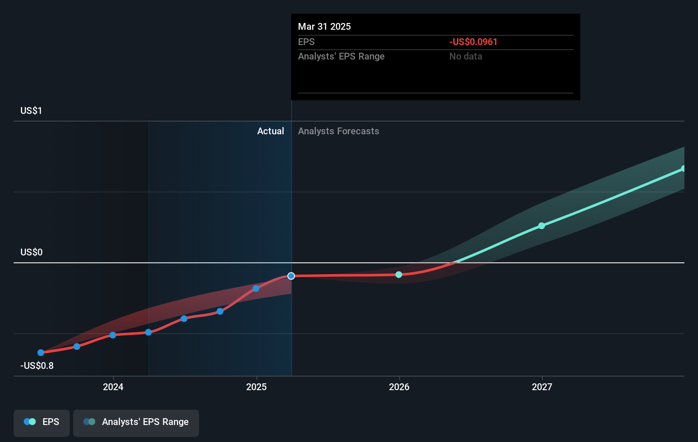Click the EPS data point in mid-2024
The image size is (698, 442).
click(x=184, y=319)
